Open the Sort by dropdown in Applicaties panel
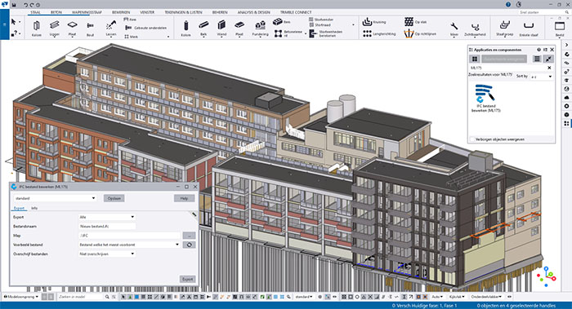 tap(541, 77)
